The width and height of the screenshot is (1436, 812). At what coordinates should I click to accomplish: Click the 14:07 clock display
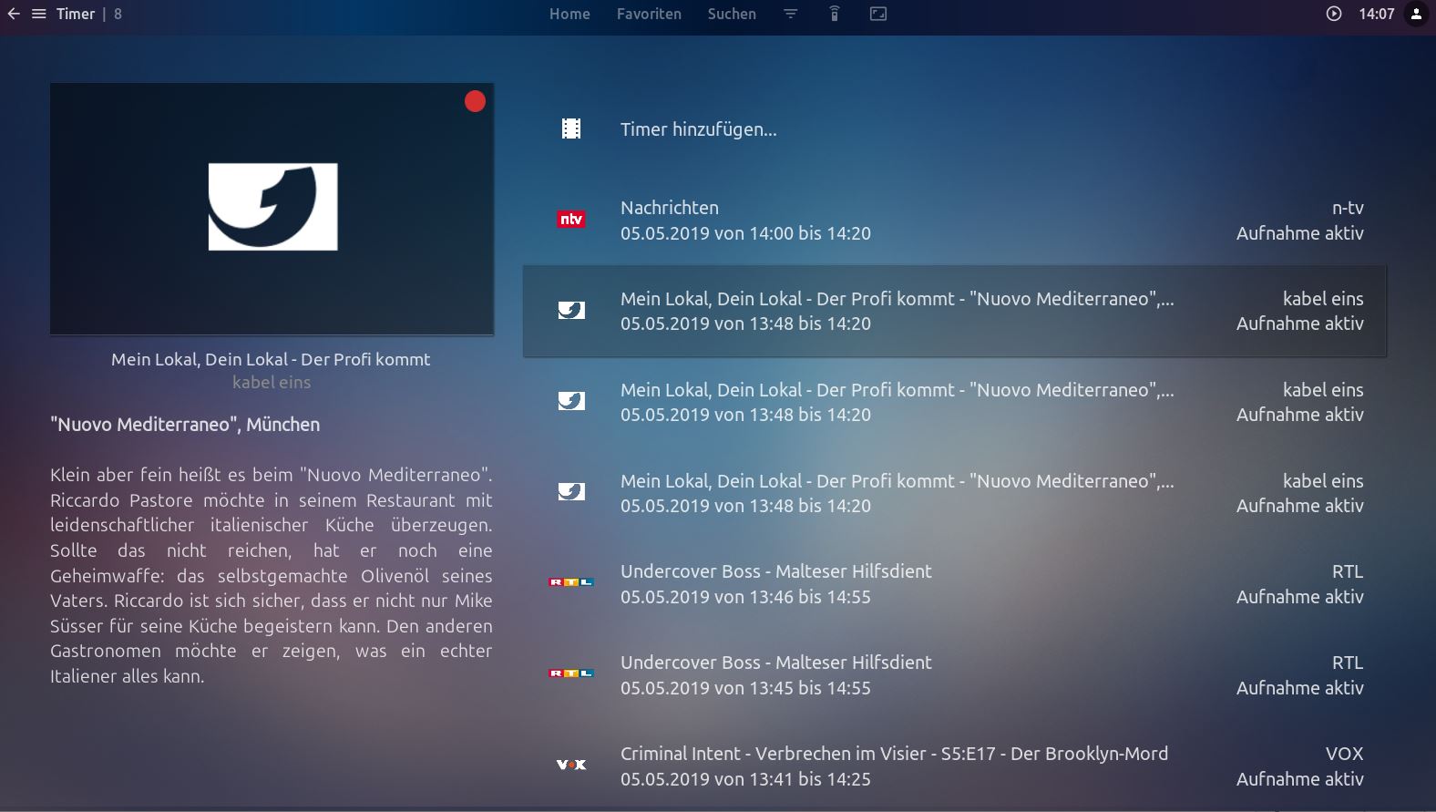point(1376,14)
